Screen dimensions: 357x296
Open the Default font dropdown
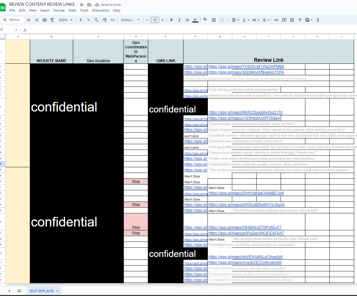pos(130,20)
